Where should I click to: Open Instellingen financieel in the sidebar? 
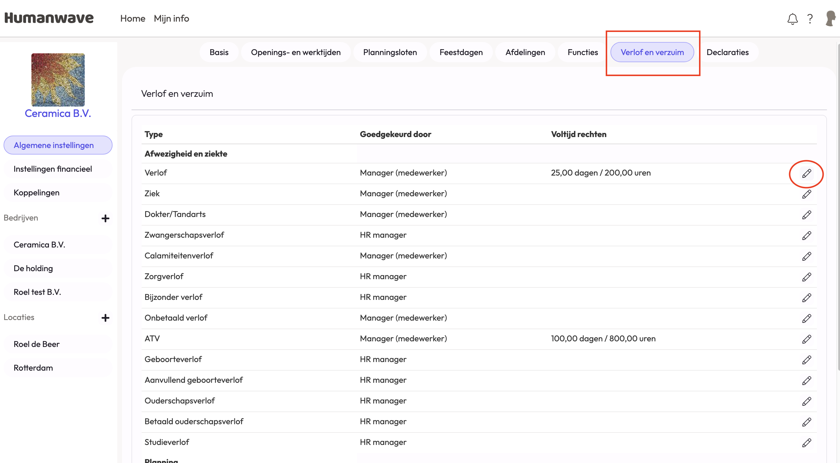[53, 169]
